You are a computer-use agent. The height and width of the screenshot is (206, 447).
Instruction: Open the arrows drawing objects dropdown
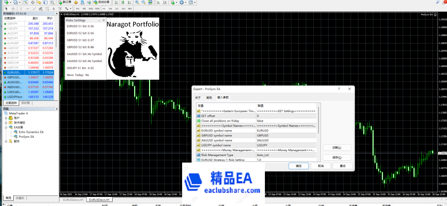pos(70,9)
